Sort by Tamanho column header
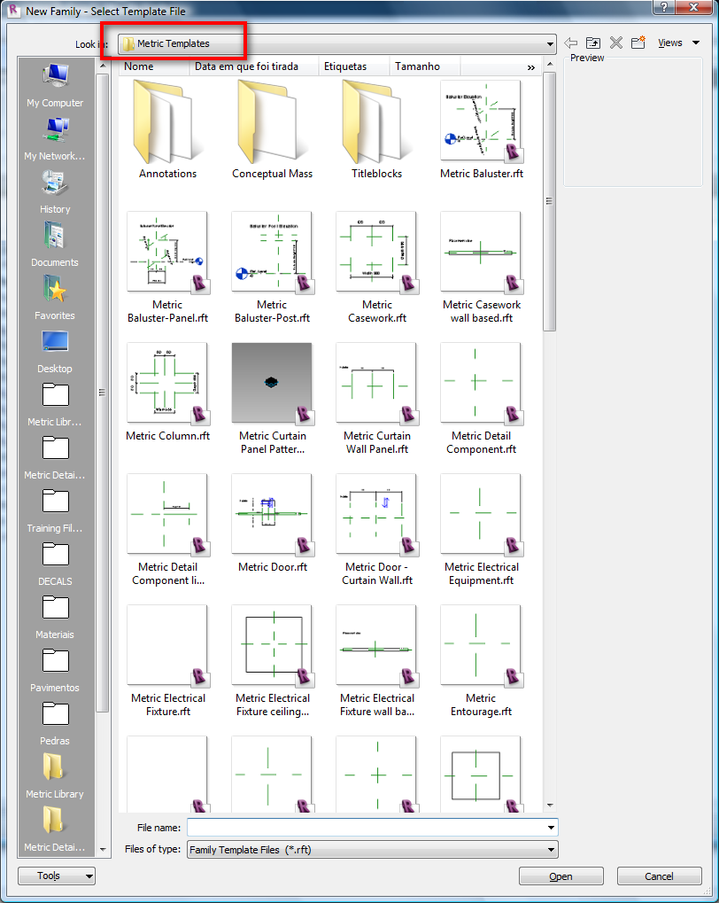The image size is (719, 903). pos(424,66)
